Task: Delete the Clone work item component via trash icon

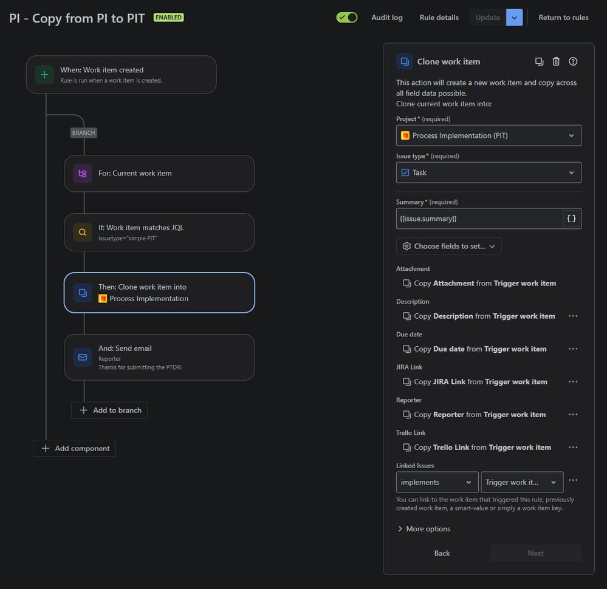Action: 556,61
